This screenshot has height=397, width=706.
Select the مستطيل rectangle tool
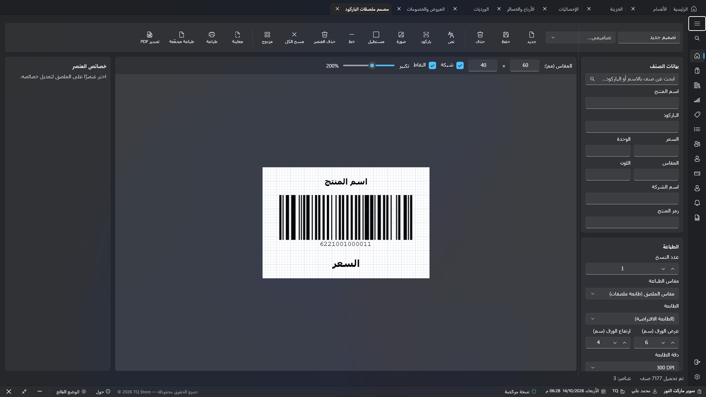[x=376, y=37]
